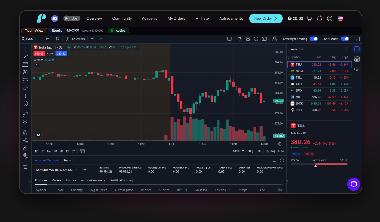The image size is (380, 222).
Task: Click the redo arrow
Action: (101, 39)
